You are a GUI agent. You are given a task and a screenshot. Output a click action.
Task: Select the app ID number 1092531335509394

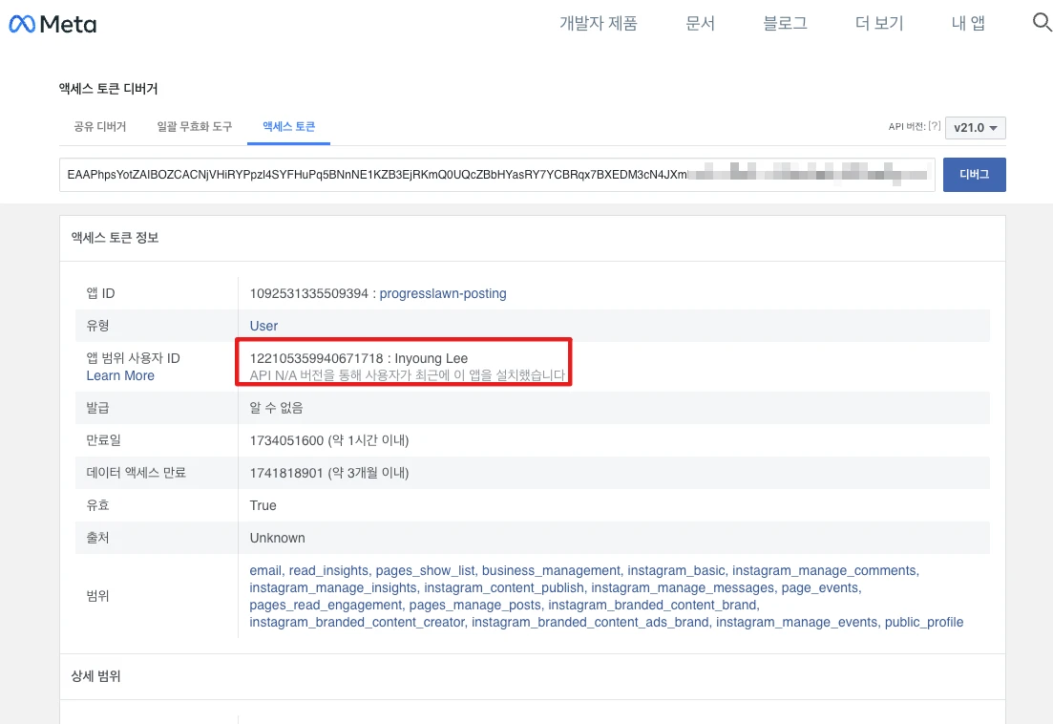coord(309,293)
